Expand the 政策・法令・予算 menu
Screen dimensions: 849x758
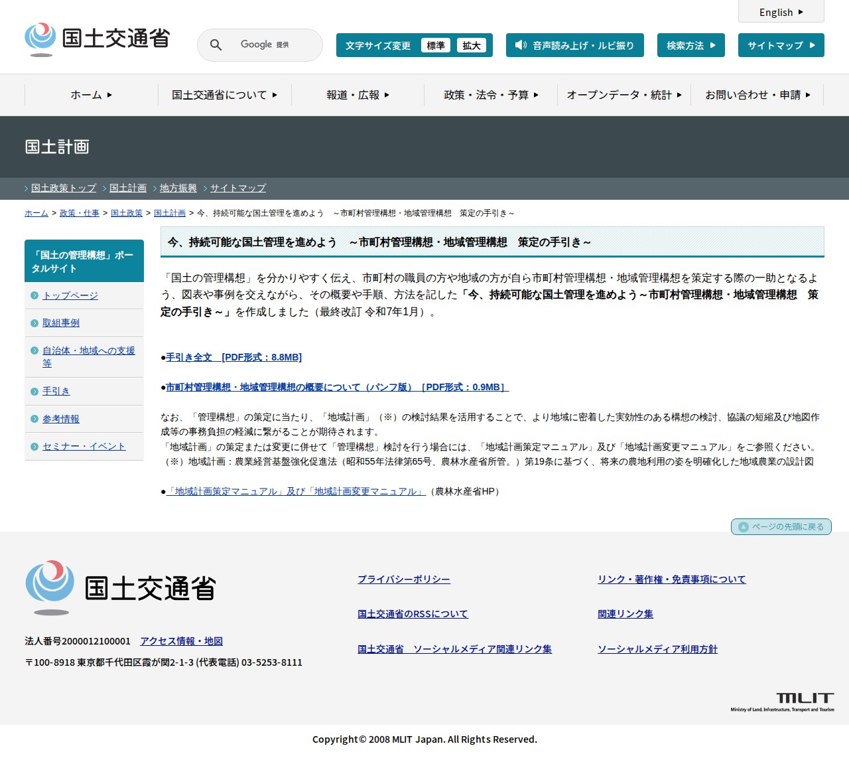pyautogui.click(x=491, y=95)
